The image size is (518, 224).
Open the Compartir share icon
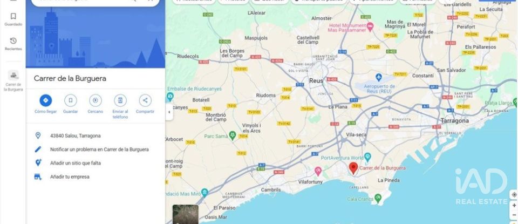click(x=145, y=100)
